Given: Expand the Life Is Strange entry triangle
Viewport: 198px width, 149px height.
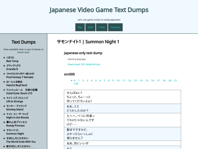Looking at the screenshot, I should [x=4, y=98].
